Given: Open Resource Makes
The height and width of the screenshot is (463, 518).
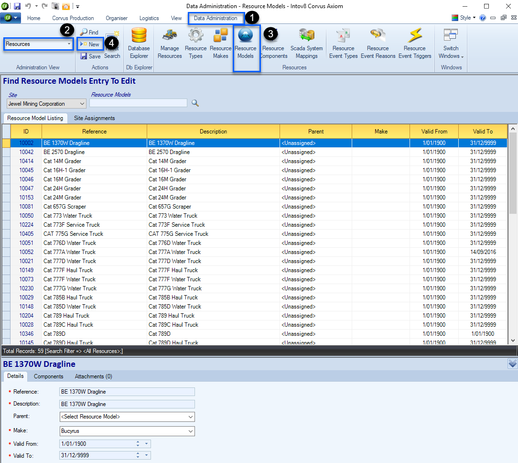Looking at the screenshot, I should tap(220, 44).
